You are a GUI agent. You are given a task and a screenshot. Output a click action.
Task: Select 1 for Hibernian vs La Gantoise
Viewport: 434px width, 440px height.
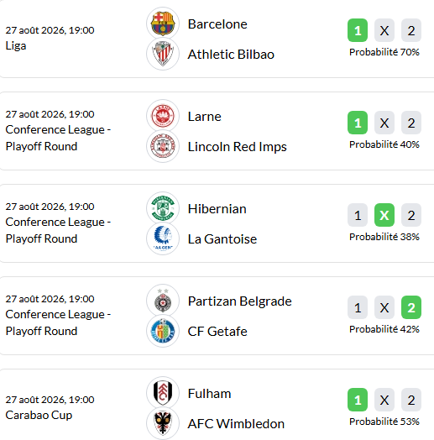[x=358, y=215]
